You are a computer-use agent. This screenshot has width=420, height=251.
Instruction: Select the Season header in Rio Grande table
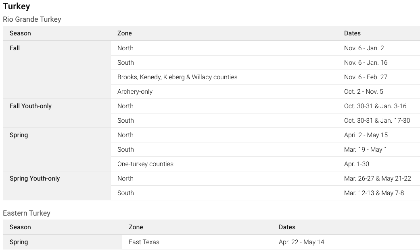pyautogui.click(x=20, y=33)
